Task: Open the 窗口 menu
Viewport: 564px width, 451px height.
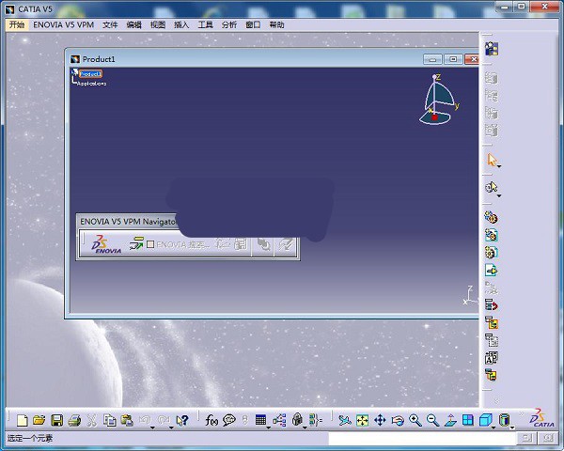Action: [x=253, y=24]
